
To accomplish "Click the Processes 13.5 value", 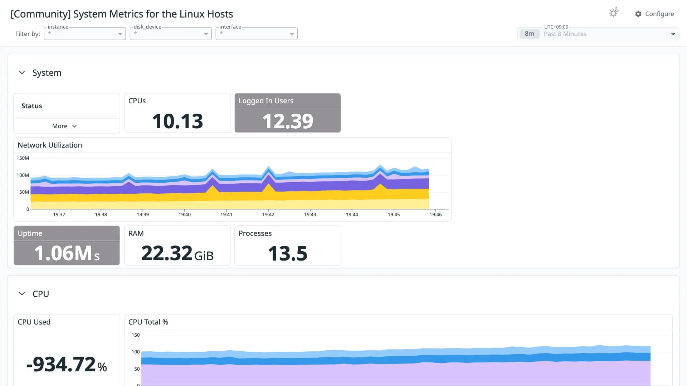I will 288,253.
